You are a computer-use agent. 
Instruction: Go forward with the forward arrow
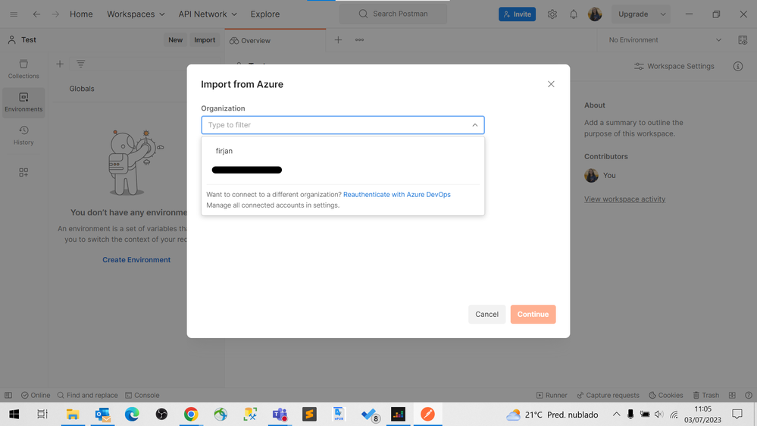click(x=55, y=14)
